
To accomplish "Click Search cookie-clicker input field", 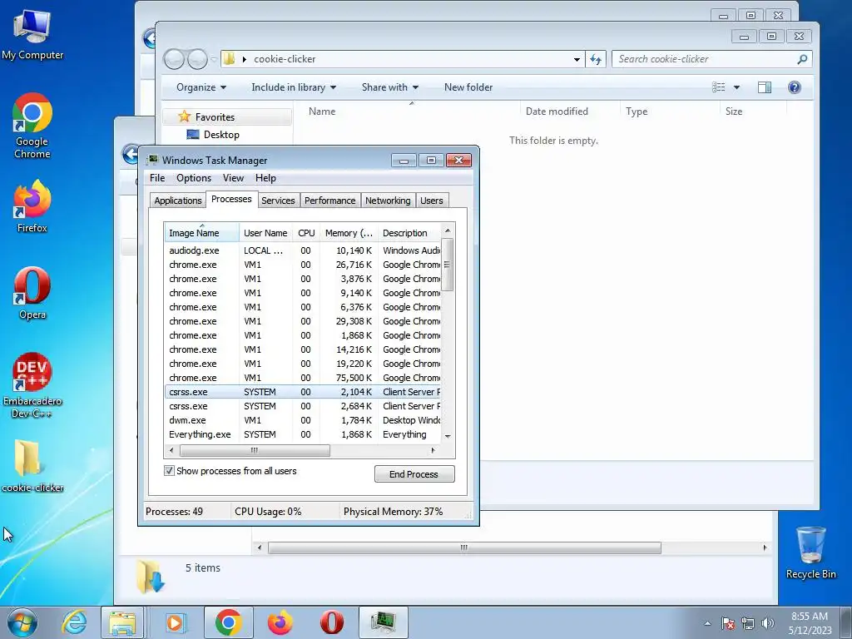I will pos(706,59).
